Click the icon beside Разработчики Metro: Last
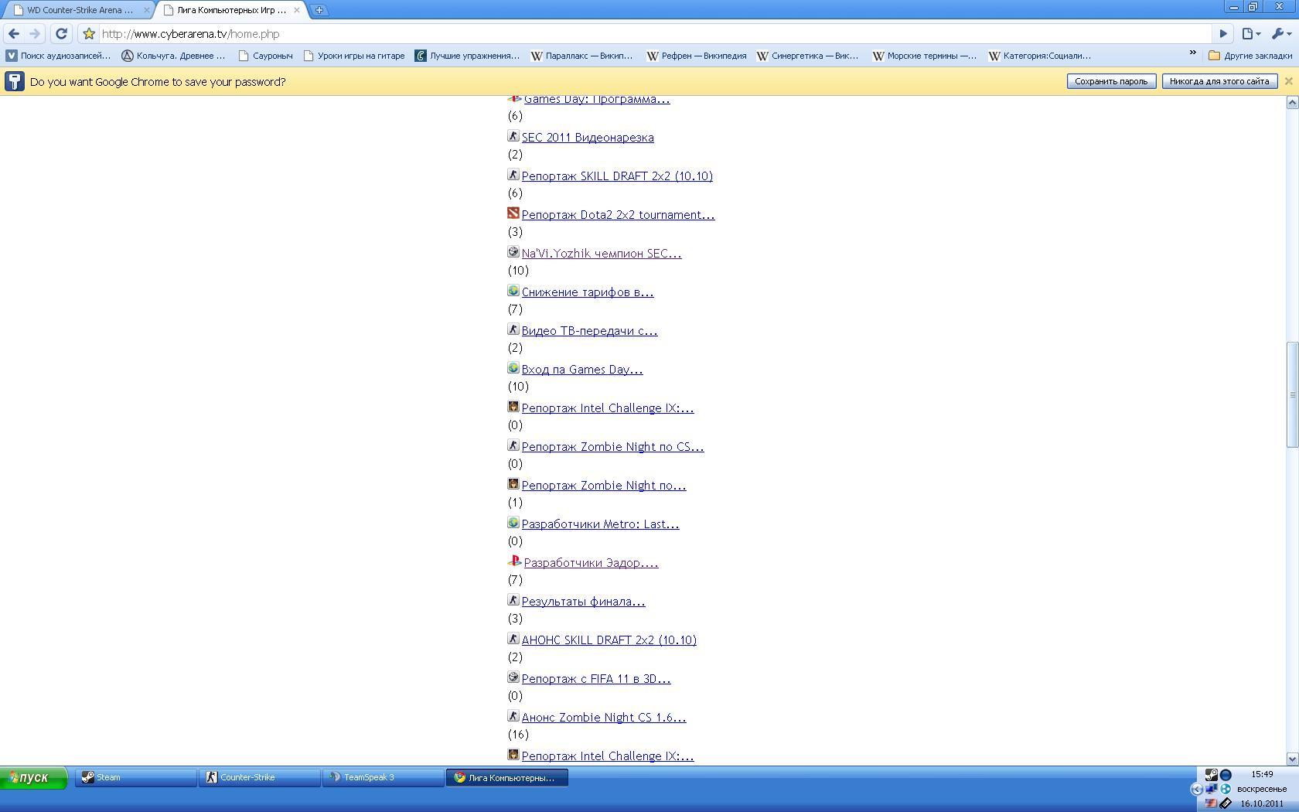 513,522
